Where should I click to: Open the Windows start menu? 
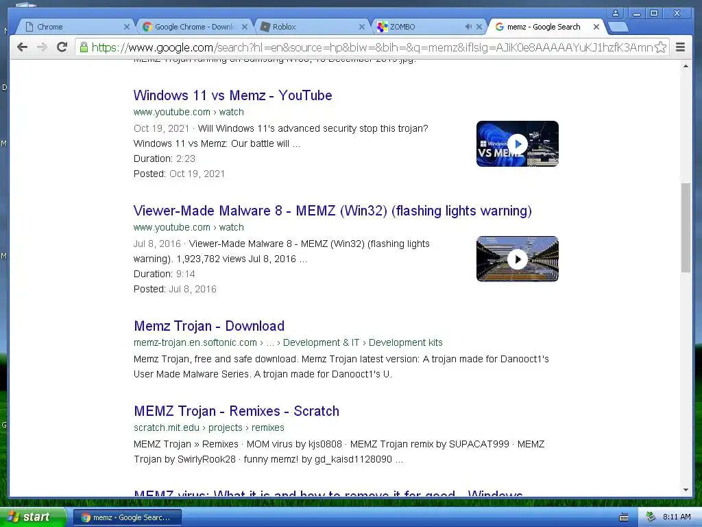32,517
